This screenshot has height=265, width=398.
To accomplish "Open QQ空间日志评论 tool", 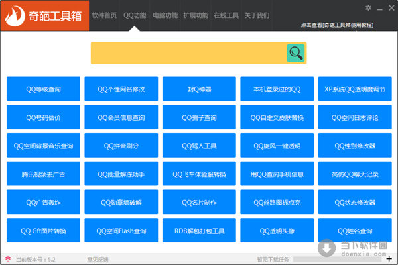I will tap(355, 117).
